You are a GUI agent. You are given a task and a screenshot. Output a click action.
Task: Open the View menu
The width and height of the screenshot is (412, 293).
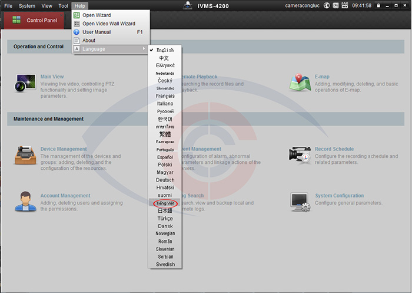click(46, 6)
